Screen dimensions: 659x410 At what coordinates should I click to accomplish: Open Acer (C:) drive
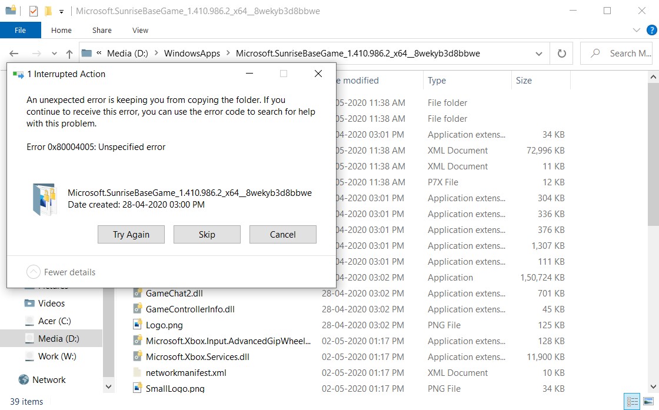(54, 321)
